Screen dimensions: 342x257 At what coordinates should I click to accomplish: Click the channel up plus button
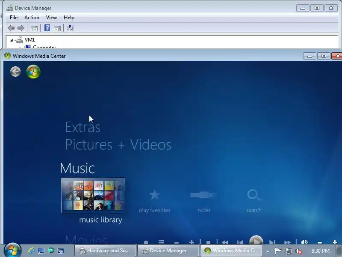[192, 242]
